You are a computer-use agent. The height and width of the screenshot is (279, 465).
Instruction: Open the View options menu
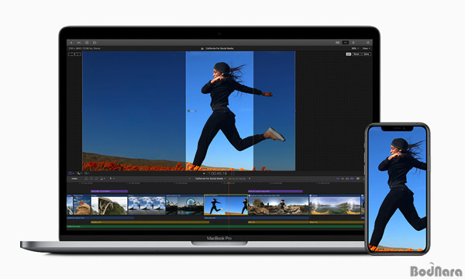click(x=367, y=48)
